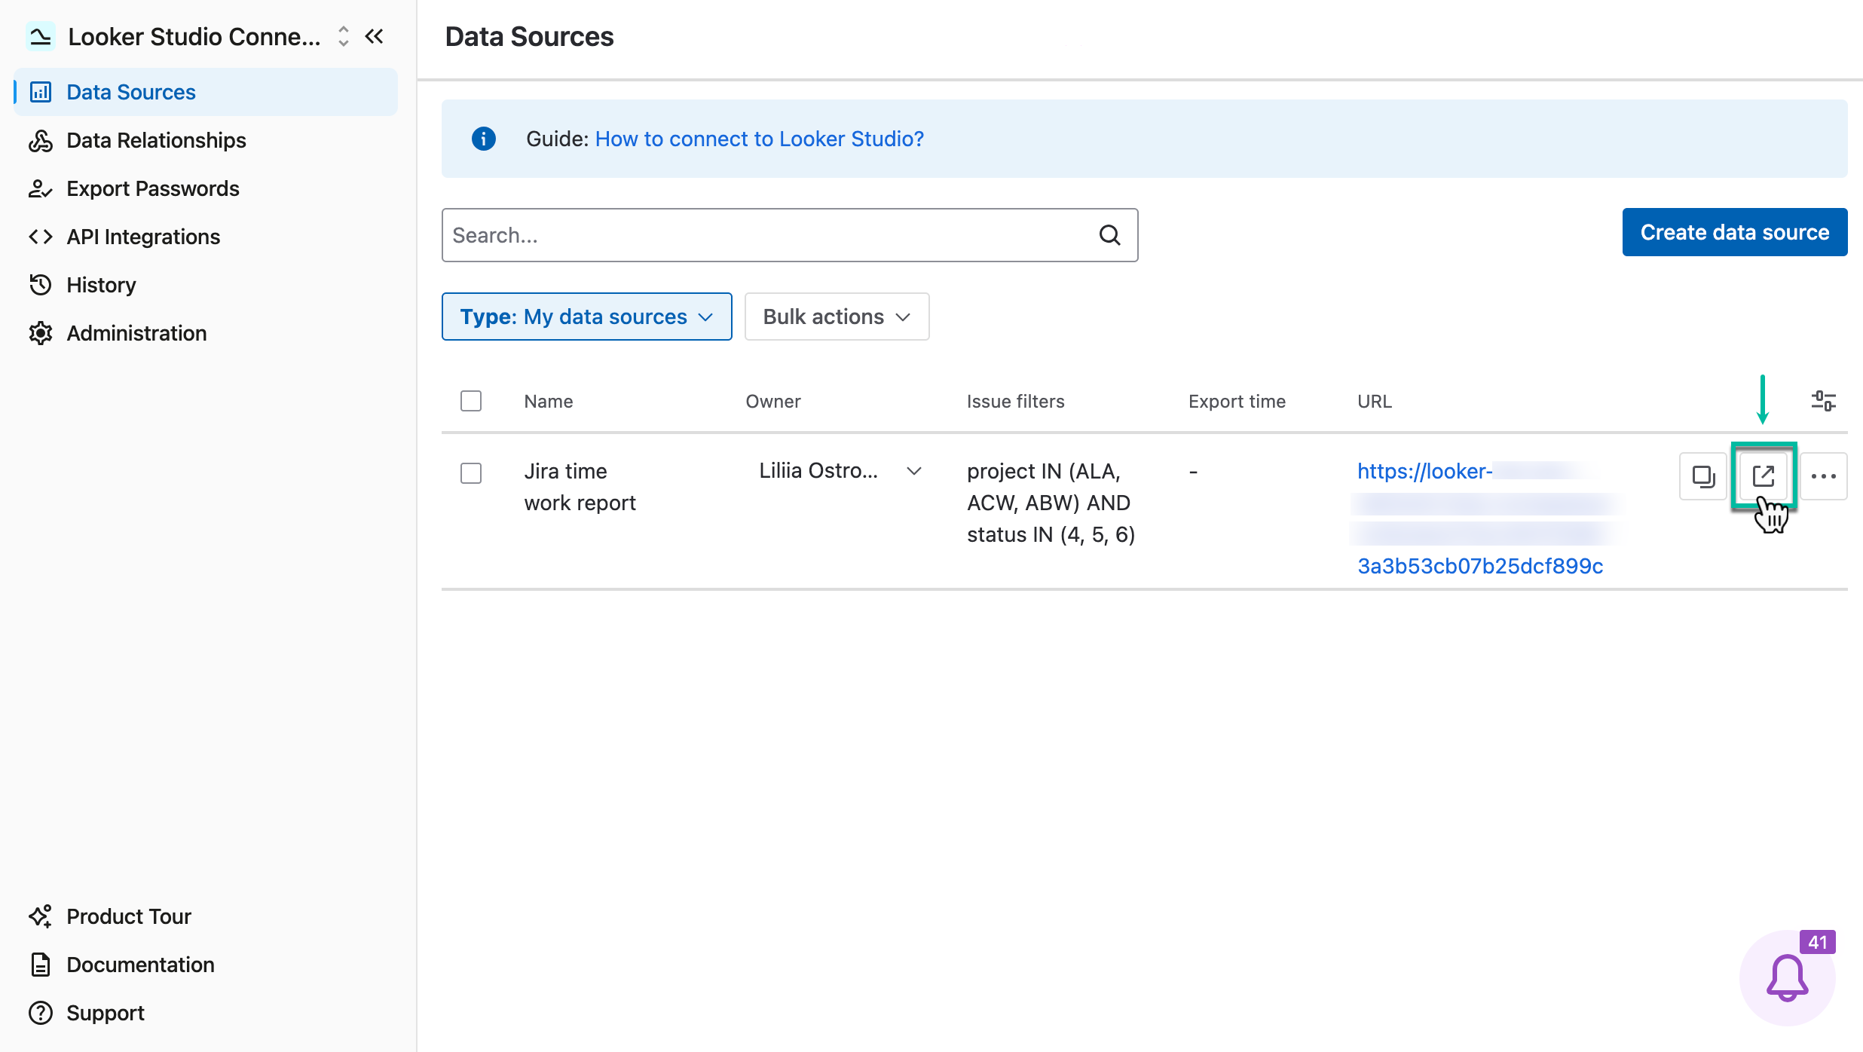Expand Type: My data sources filter
Screen dimensions: 1863x1052
pyautogui.click(x=587, y=317)
